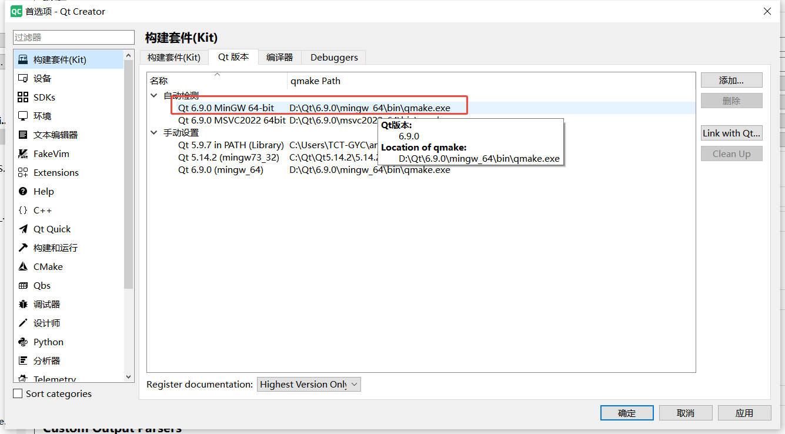Open the 分析器 analyzer icon
Viewport: 785px width, 434px height.
click(23, 360)
